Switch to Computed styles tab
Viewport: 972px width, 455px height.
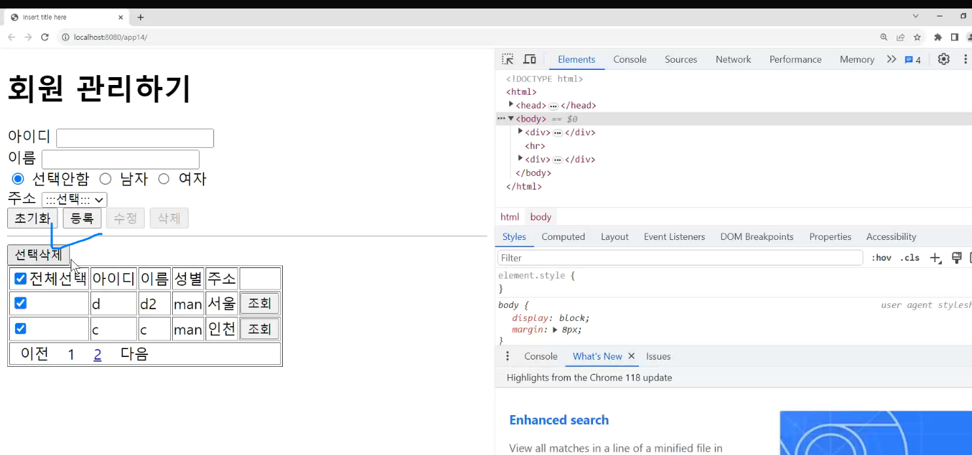coord(563,237)
